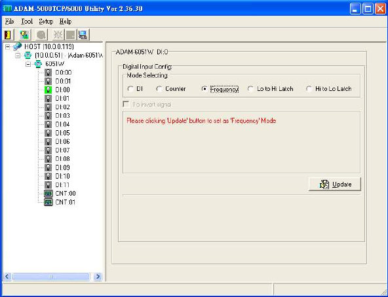This screenshot has height=297, width=388.
Task: Select the DO:00 label
Action: (64, 73)
